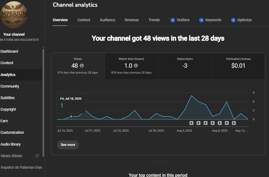Open the Ideais diárias link
Screen dimensions: 269x177
click(x=12, y=156)
